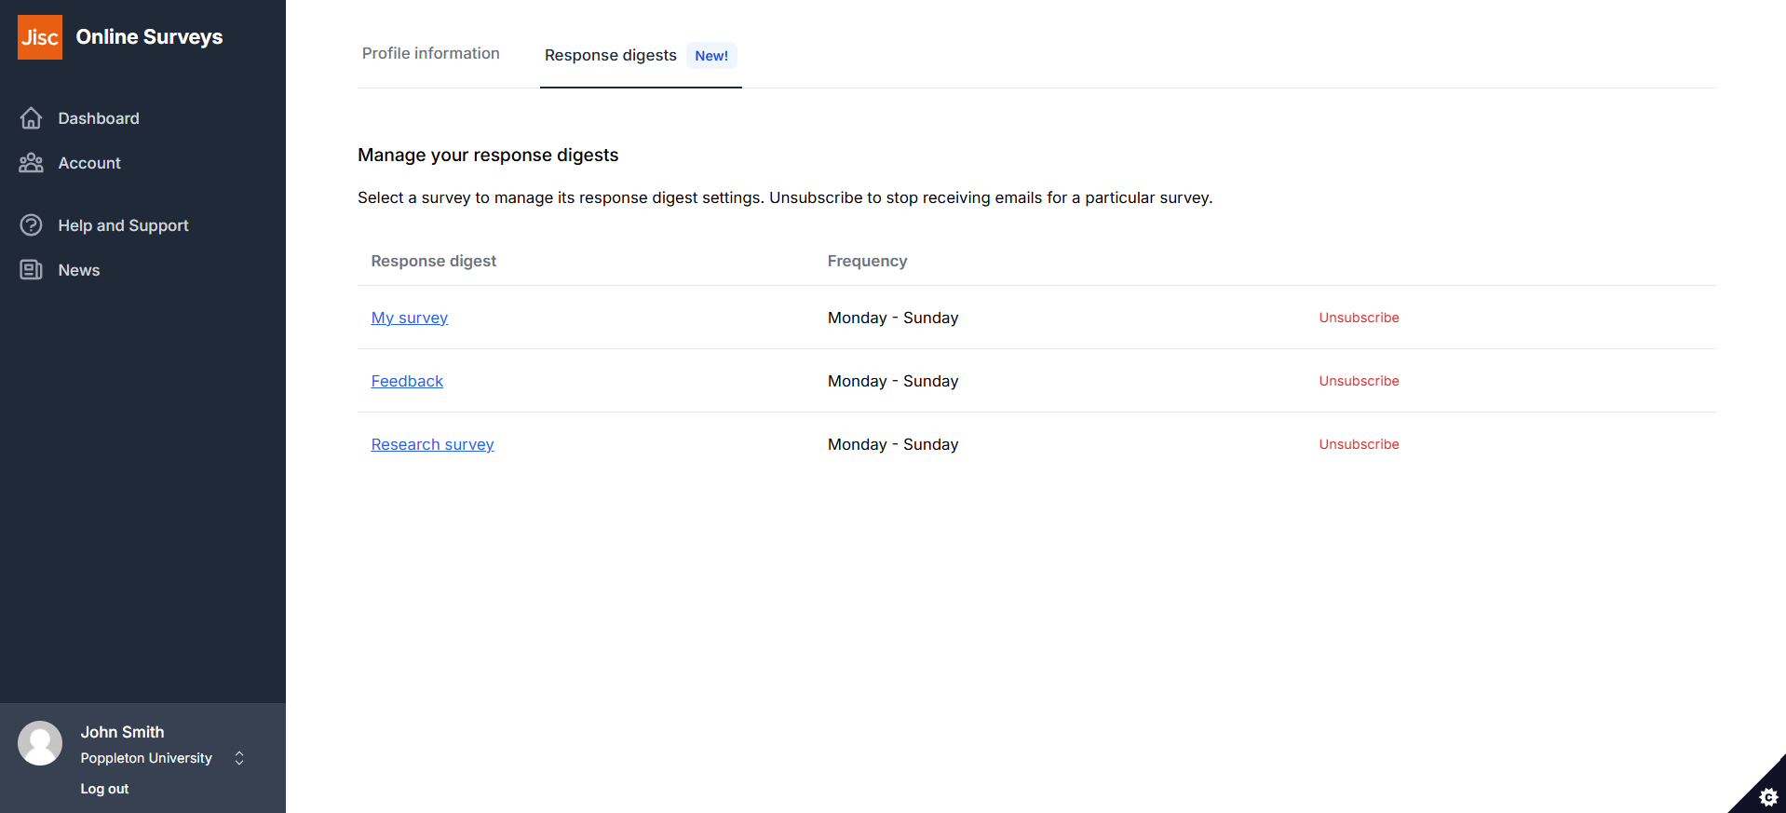Click the Help and Support question icon

[32, 225]
